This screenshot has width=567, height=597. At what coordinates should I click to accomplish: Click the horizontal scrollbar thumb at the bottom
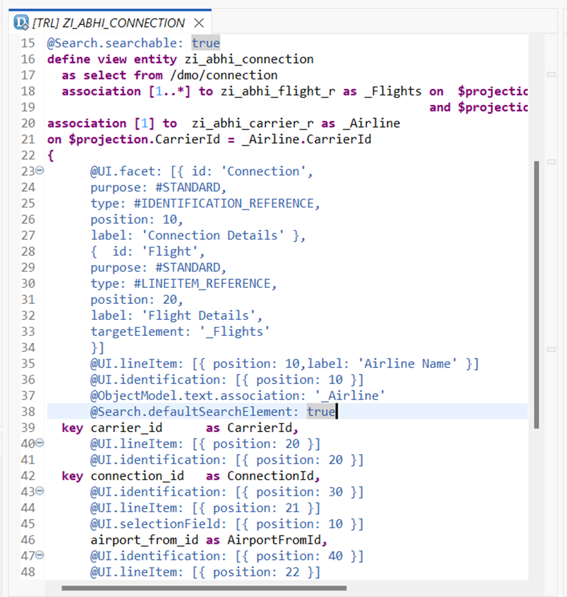204,587
